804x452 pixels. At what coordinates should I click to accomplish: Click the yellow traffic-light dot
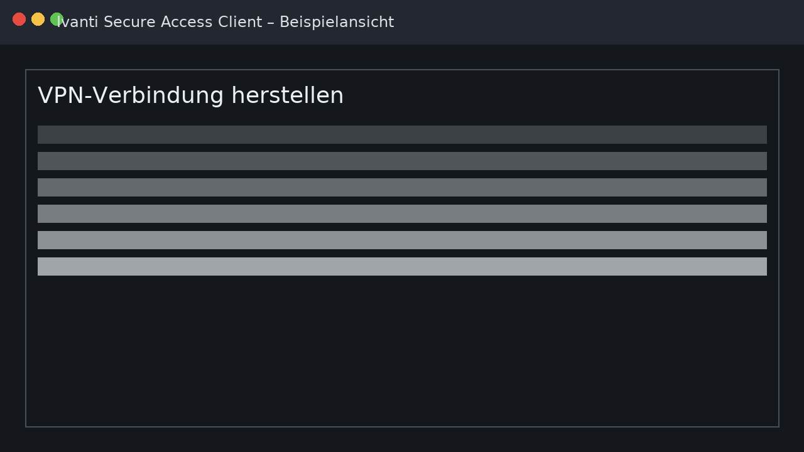[38, 19]
